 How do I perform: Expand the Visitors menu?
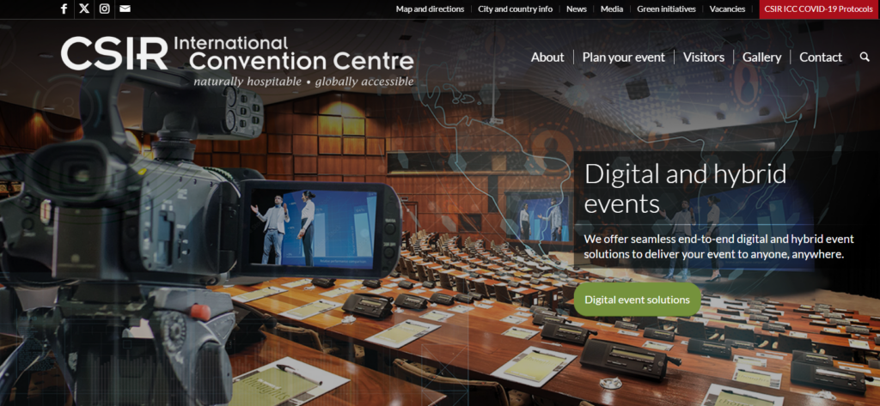tap(704, 57)
